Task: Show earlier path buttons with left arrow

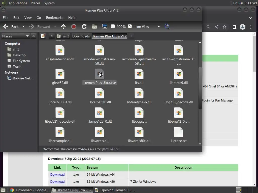Action: (52, 36)
